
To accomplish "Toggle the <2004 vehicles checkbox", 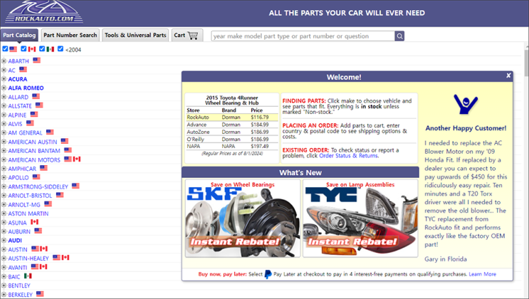I will click(x=61, y=49).
